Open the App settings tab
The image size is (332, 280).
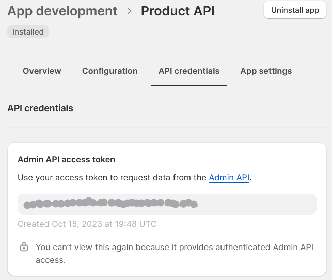tap(266, 71)
